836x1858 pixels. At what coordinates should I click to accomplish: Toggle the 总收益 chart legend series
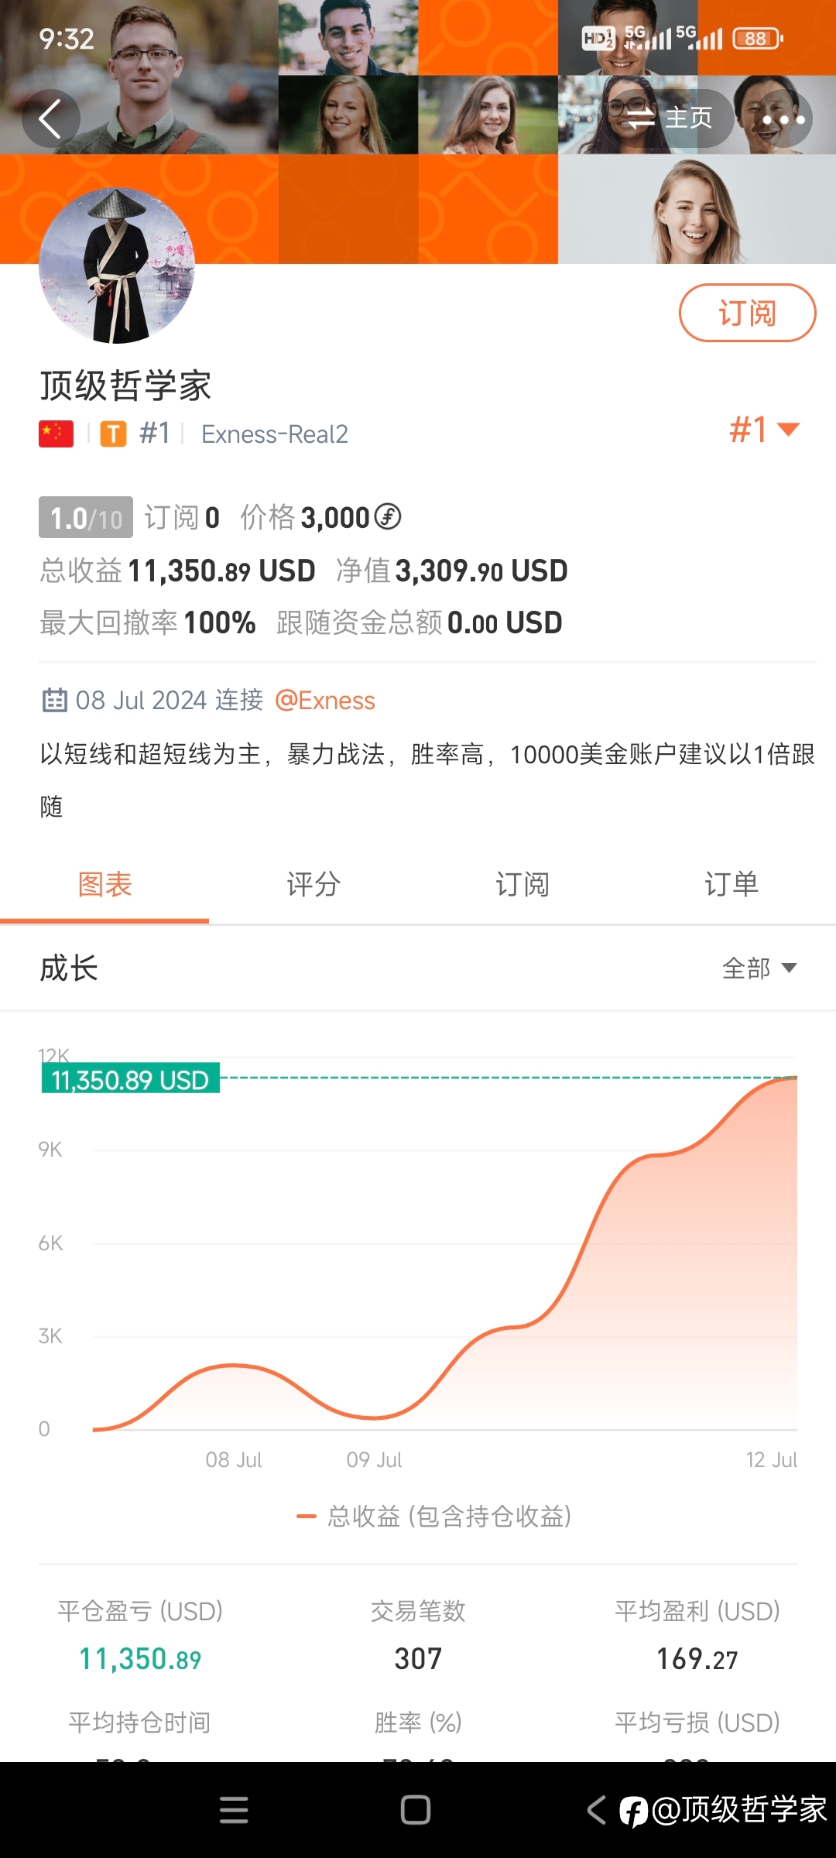(434, 1516)
